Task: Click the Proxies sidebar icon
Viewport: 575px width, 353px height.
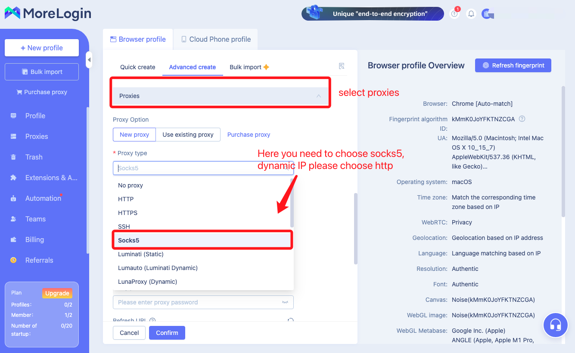Action: click(x=13, y=136)
